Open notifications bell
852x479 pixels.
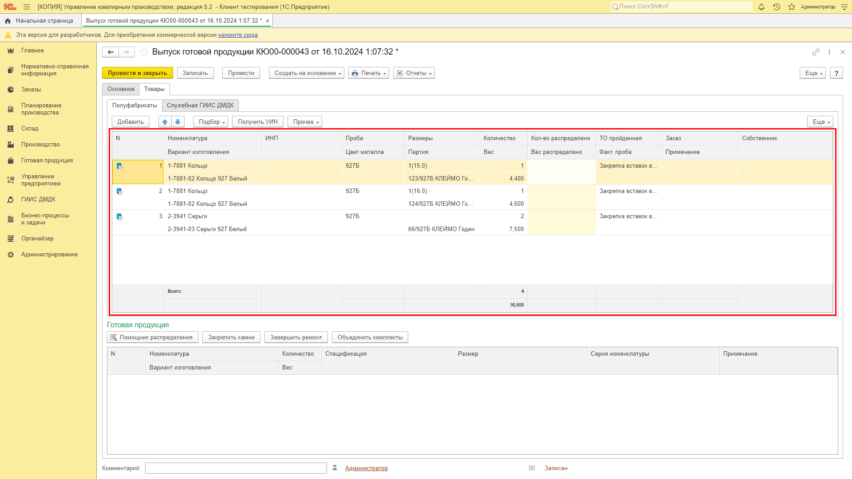(x=761, y=7)
